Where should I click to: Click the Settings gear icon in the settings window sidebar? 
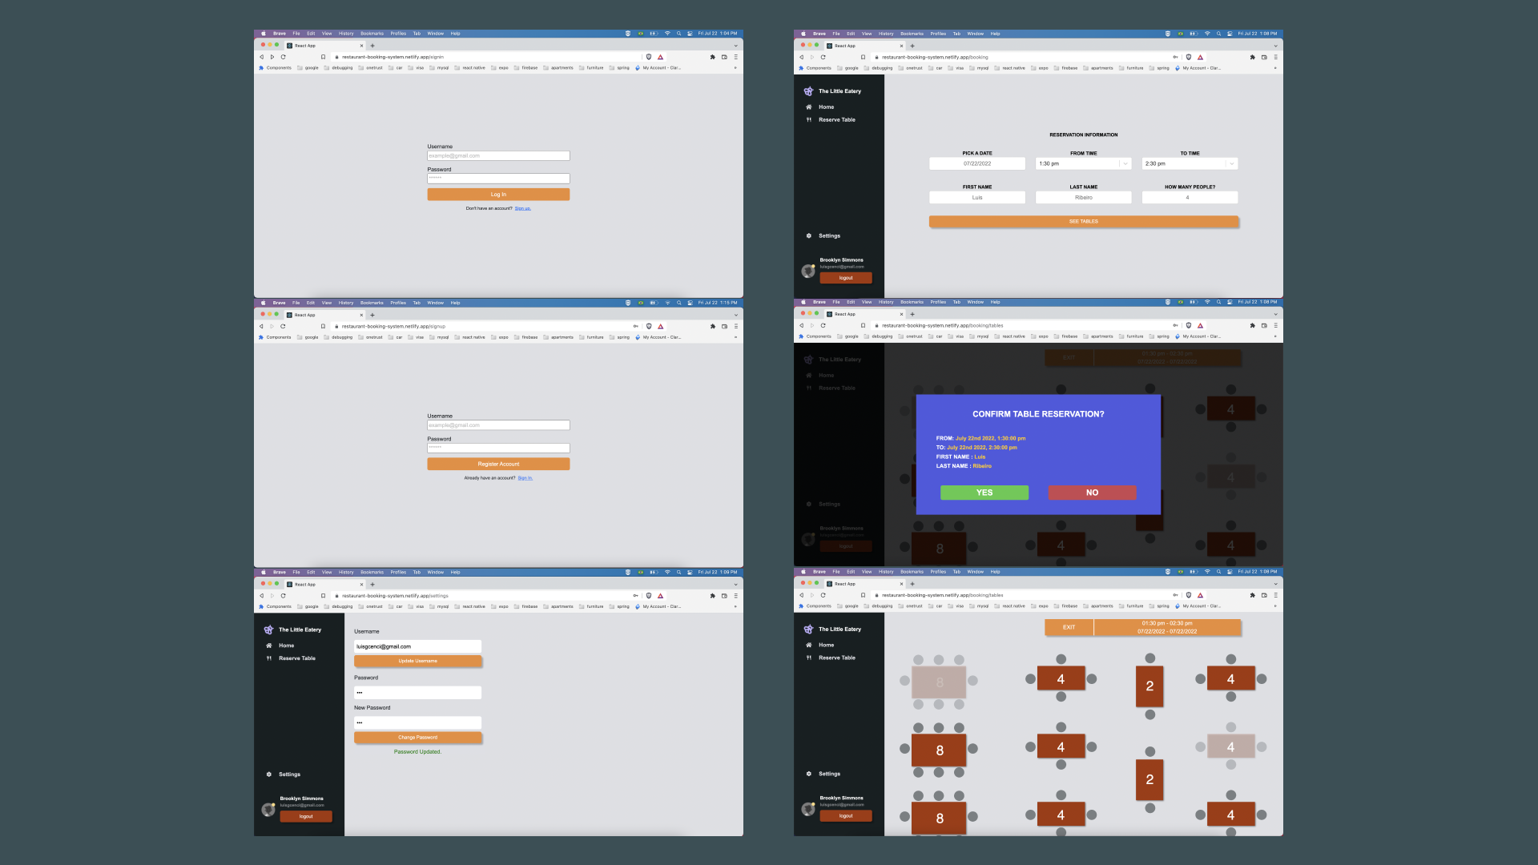(269, 774)
